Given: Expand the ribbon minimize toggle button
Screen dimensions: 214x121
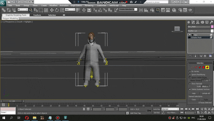Looking at the screenshot, I should (64, 15).
